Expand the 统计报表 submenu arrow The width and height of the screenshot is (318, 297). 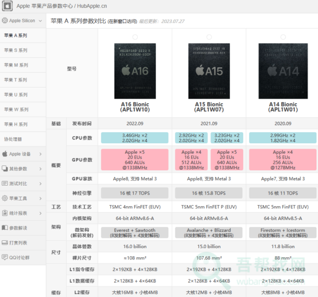pyautogui.click(x=41, y=213)
